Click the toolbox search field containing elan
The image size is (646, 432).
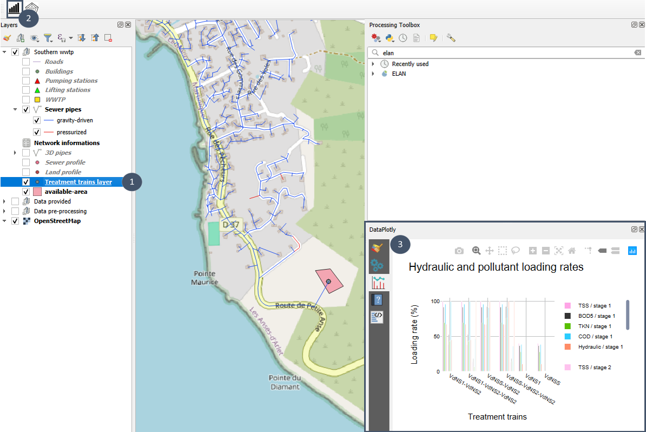click(x=503, y=53)
